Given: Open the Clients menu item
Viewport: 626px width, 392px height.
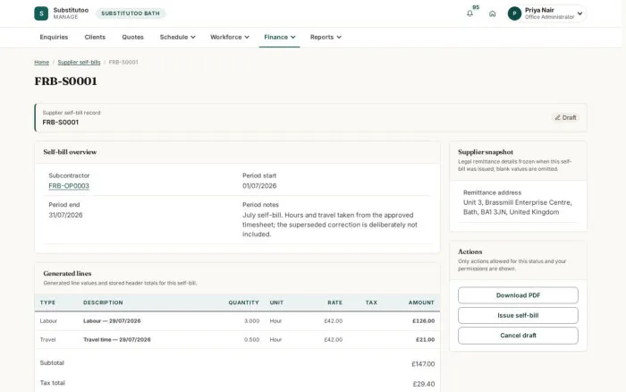Looking at the screenshot, I should pyautogui.click(x=95, y=38).
